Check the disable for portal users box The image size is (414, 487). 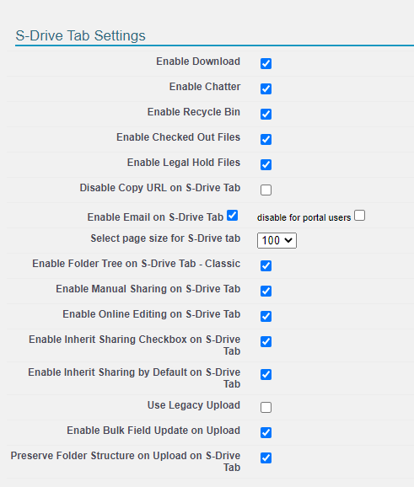(359, 215)
